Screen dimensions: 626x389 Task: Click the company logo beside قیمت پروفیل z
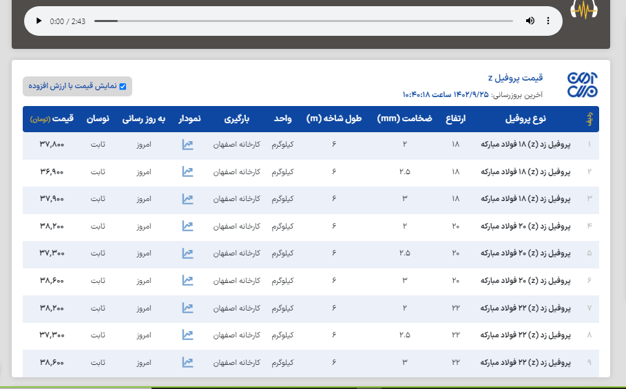tap(582, 84)
